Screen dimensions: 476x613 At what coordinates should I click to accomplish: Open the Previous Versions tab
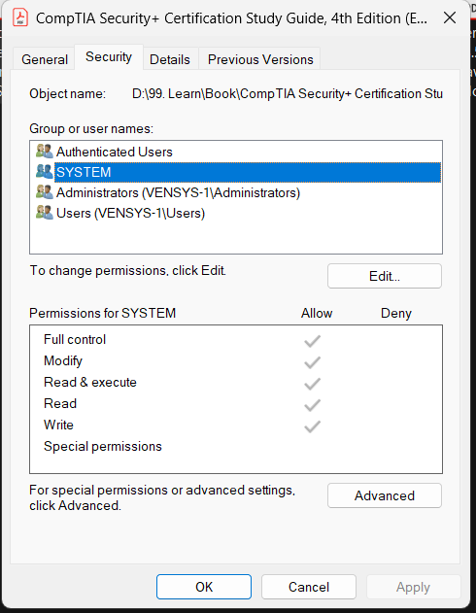point(260,59)
